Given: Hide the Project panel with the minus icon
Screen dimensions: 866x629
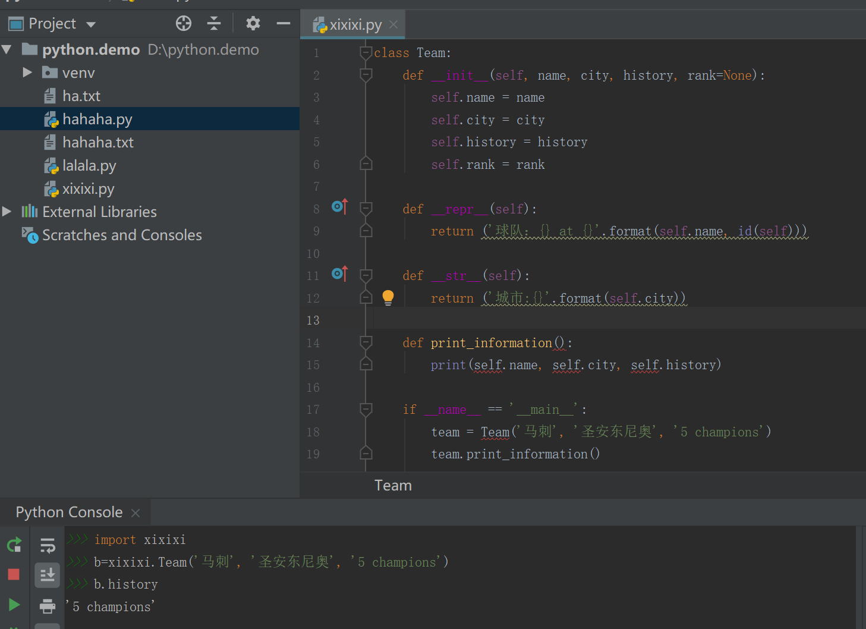Looking at the screenshot, I should pos(284,23).
